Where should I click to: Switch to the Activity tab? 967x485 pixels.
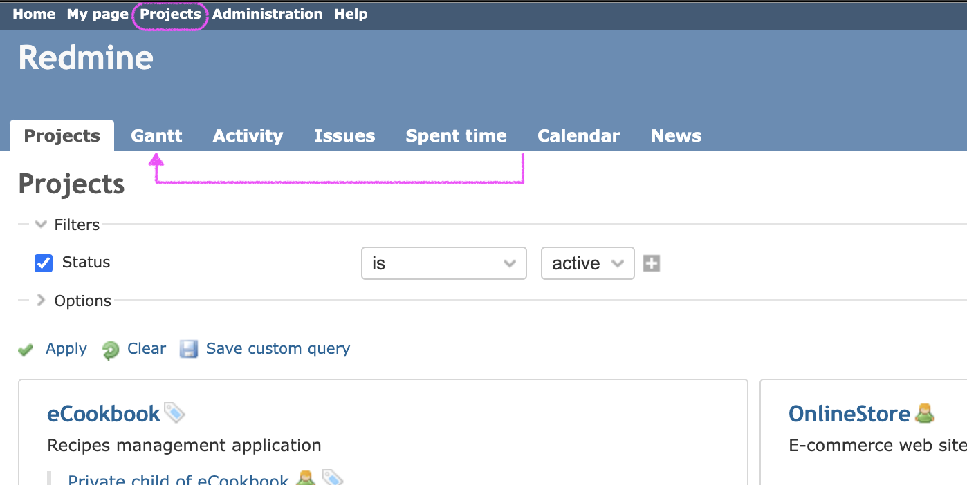(x=248, y=135)
